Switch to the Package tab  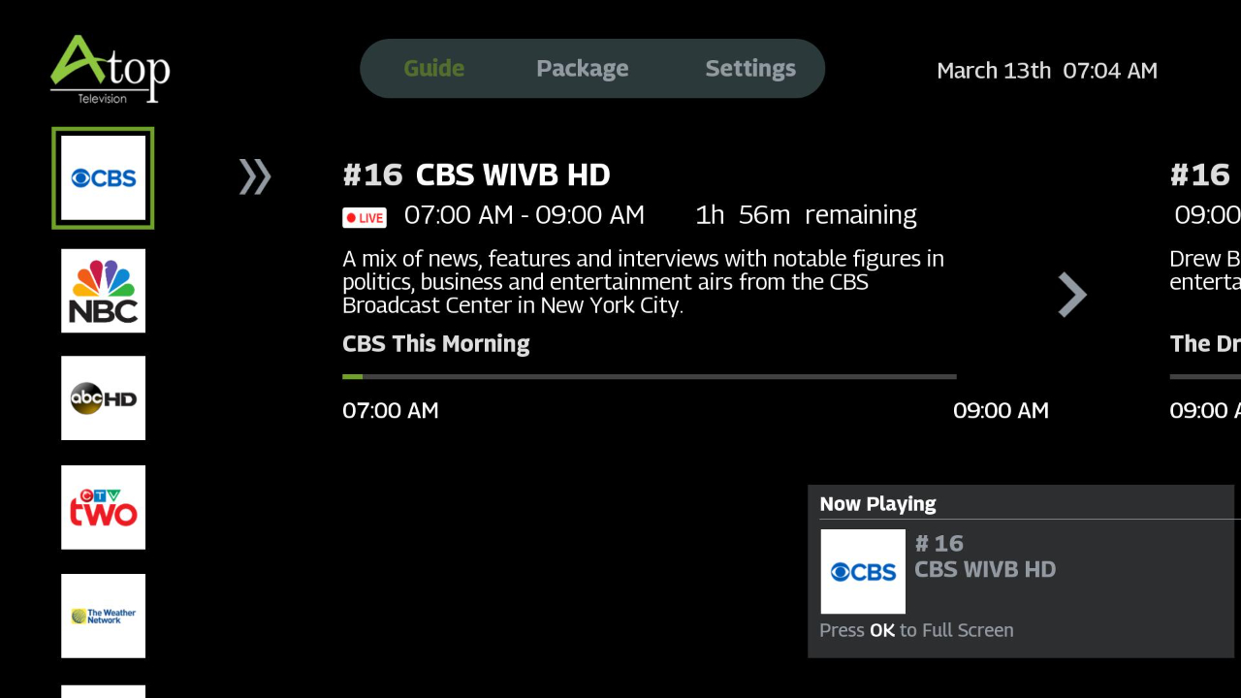pyautogui.click(x=582, y=68)
